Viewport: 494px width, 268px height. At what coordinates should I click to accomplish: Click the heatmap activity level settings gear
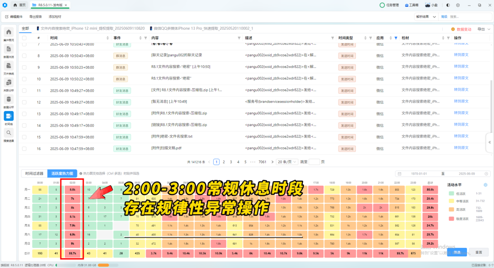(485, 185)
